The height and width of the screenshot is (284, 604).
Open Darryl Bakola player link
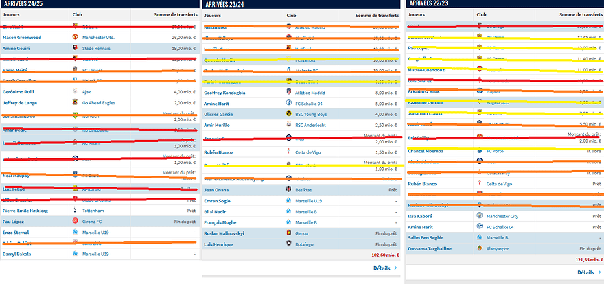(16, 254)
